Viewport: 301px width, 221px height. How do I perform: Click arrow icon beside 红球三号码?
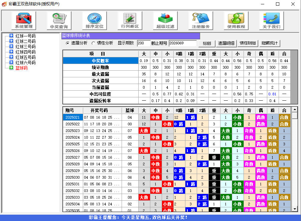coord(11,46)
